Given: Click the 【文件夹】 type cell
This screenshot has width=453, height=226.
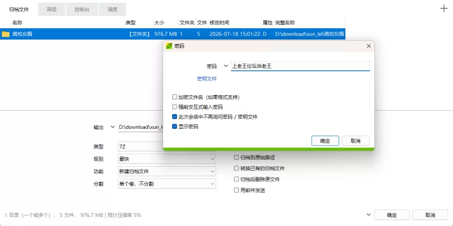Looking at the screenshot, I should (140, 34).
